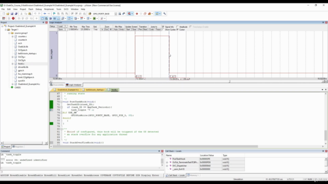The height and width of the screenshot is (184, 328).
Task: Click the red Stop execution icon
Action: [13, 18]
